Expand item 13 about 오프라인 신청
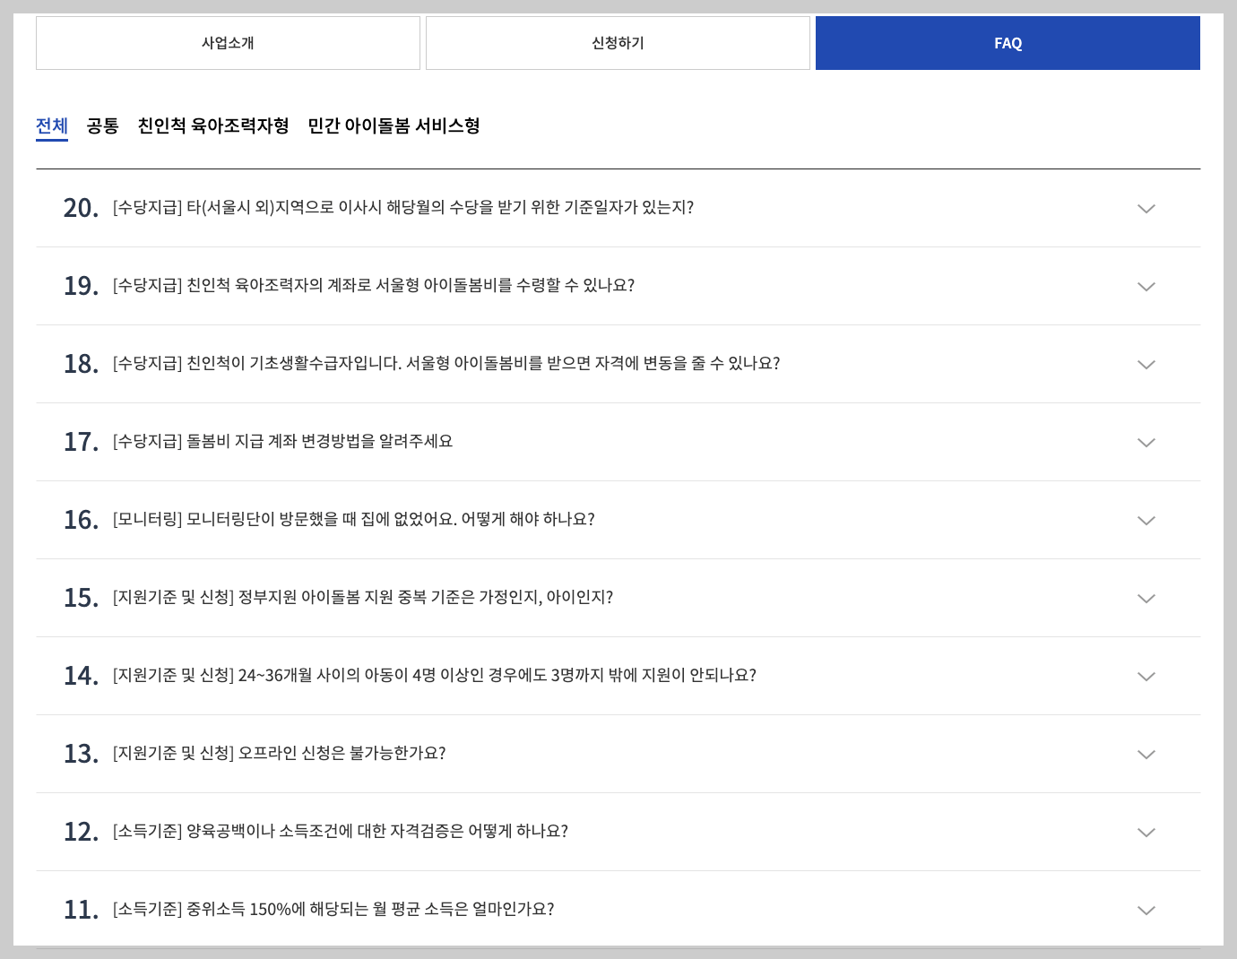 coord(1146,754)
